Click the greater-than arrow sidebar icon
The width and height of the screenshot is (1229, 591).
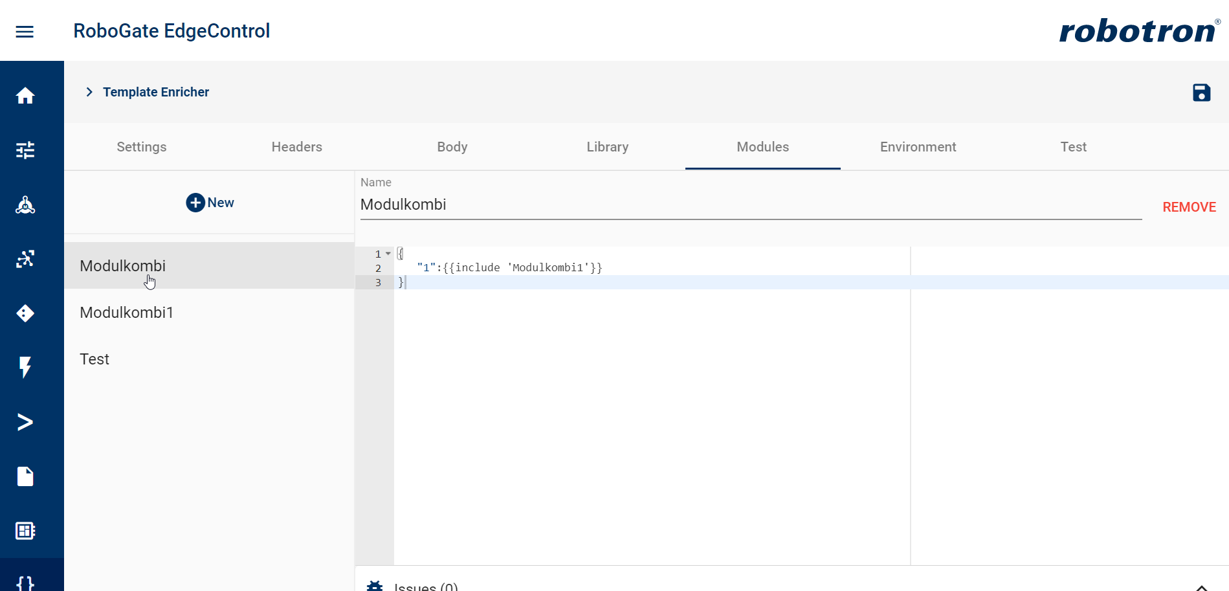click(25, 422)
